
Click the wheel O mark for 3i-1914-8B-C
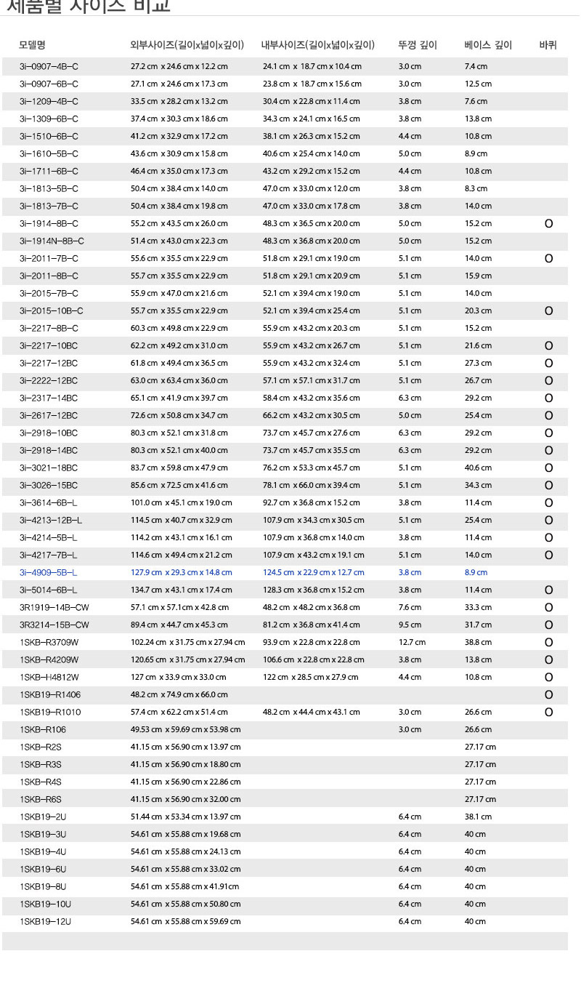coord(548,224)
